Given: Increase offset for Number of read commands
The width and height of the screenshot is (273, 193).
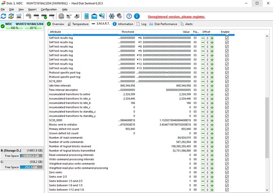Looking at the screenshot, I should click(212, 138).
